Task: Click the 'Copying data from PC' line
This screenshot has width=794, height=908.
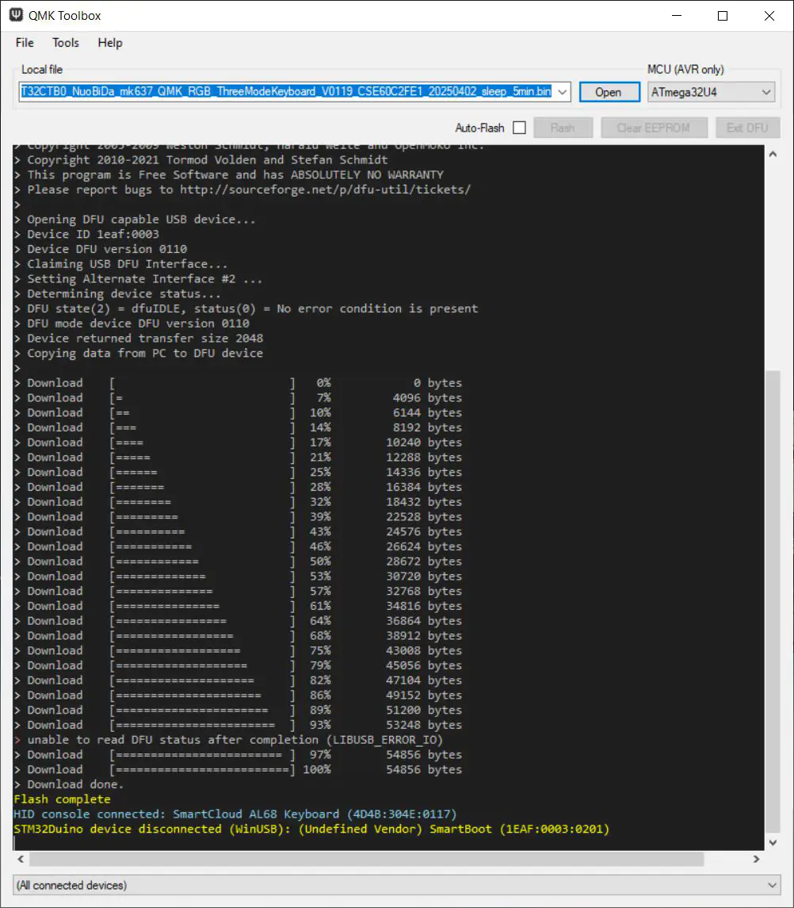Action: click(139, 353)
